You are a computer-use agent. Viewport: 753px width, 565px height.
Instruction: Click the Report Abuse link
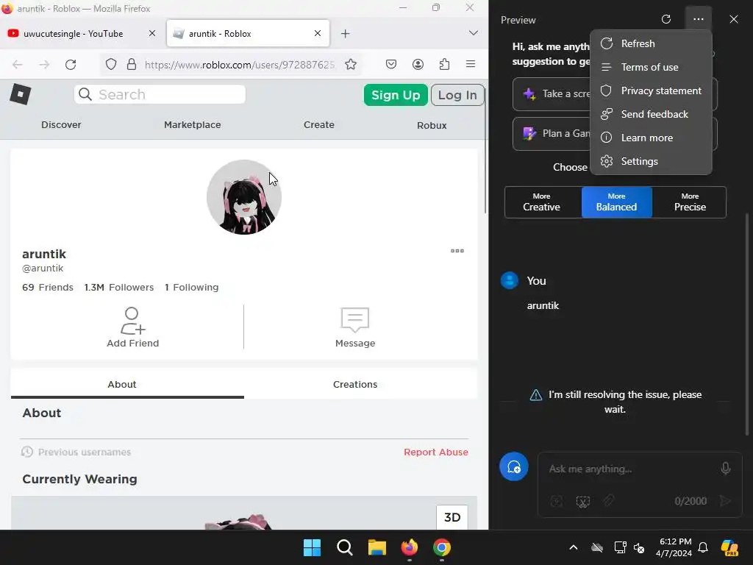point(436,452)
